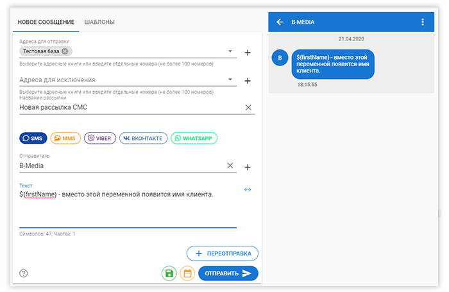
Task: Choose the Viber channel
Action: pos(99,138)
